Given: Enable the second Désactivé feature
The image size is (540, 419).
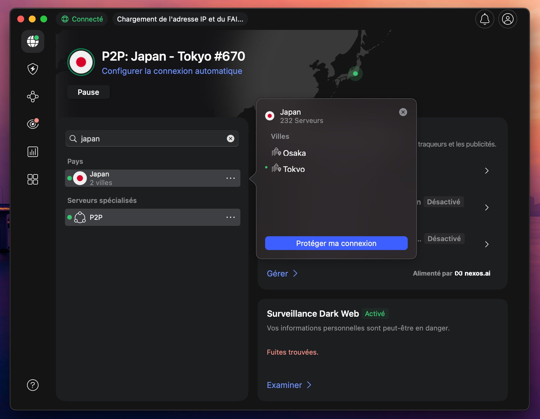Looking at the screenshot, I should coord(444,239).
